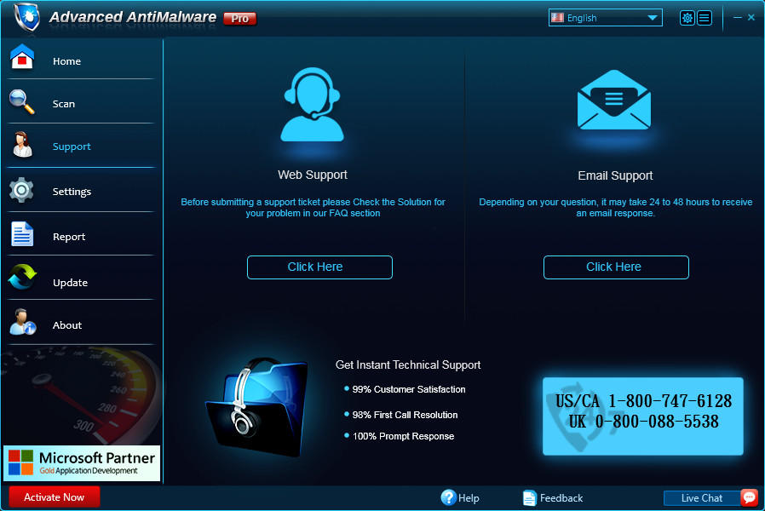The image size is (765, 511).
Task: Click the red Pro badge
Action: (x=239, y=19)
